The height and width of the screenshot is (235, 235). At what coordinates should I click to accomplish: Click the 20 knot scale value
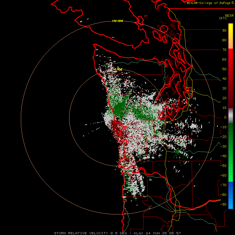[224, 98]
